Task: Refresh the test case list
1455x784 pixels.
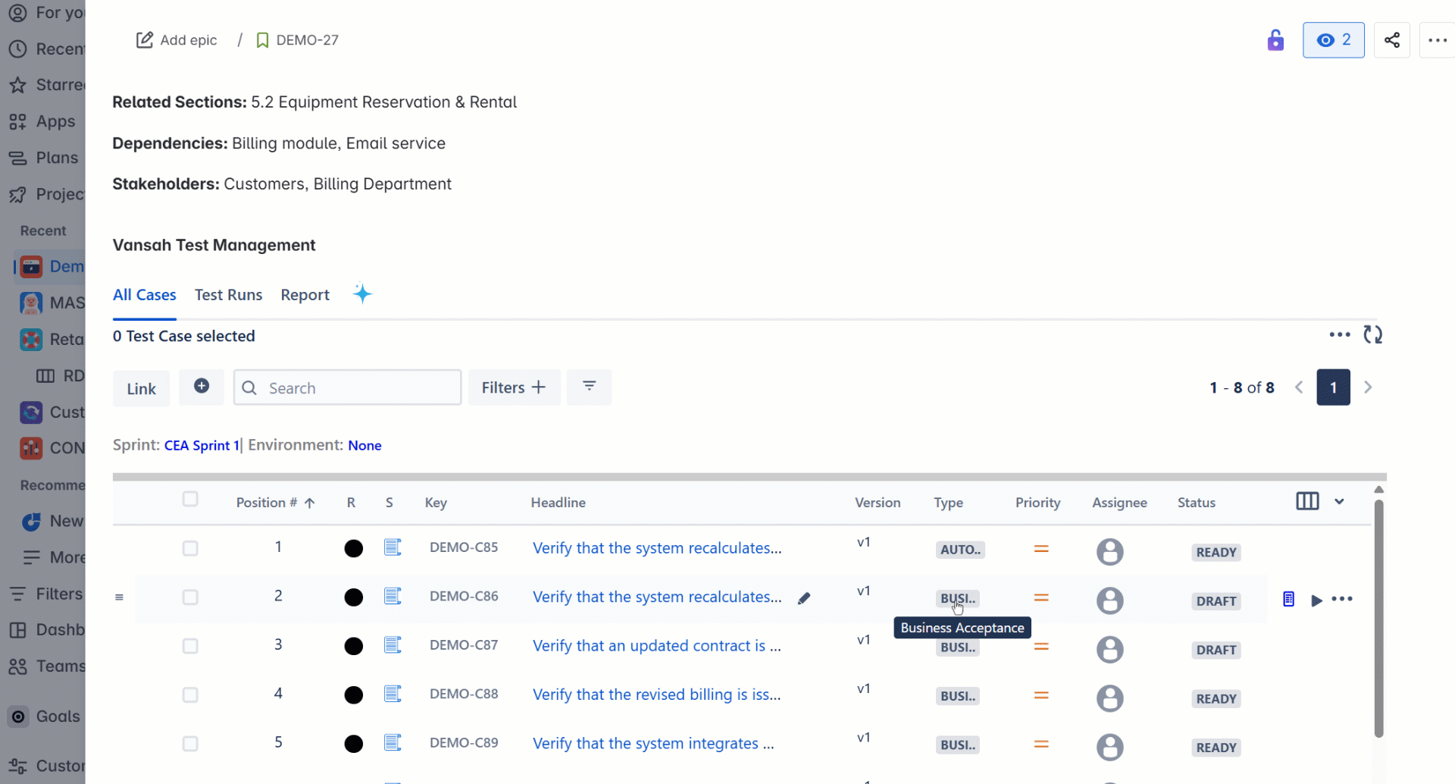Action: 1372,334
